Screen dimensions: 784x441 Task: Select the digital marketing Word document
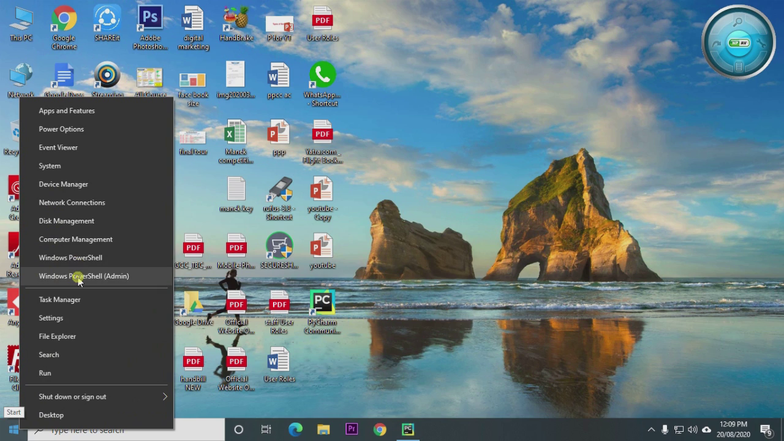[x=193, y=28]
